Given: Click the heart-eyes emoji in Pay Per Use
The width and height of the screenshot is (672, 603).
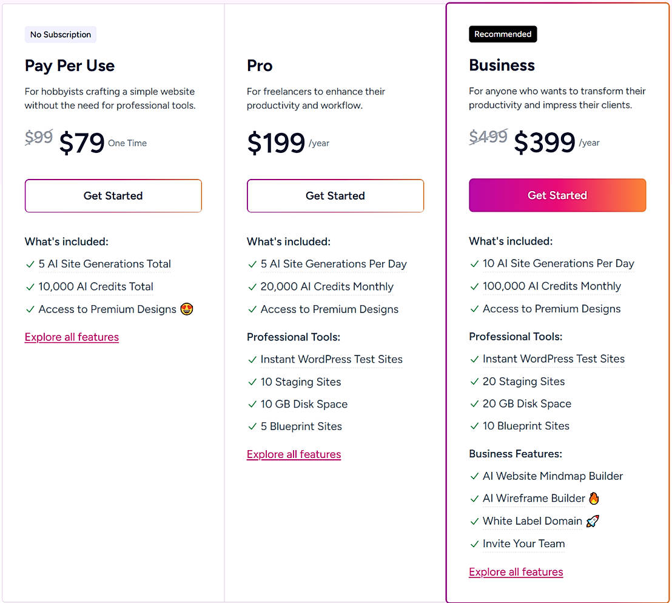Looking at the screenshot, I should (x=187, y=309).
